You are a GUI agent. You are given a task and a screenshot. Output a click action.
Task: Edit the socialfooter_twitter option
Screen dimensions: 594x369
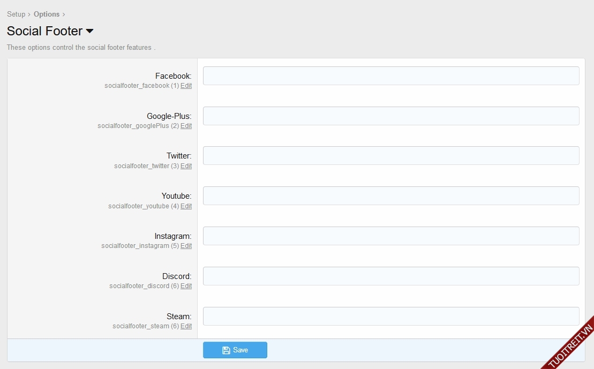(x=186, y=166)
